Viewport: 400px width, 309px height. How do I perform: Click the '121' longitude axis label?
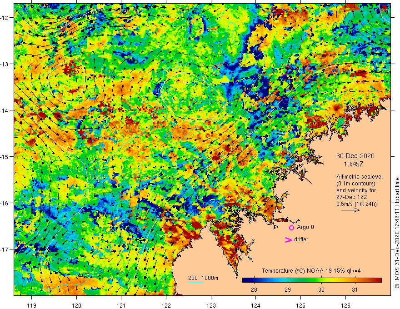(121, 305)
